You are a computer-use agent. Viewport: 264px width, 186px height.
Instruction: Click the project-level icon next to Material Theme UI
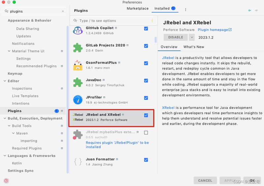tap(62, 51)
